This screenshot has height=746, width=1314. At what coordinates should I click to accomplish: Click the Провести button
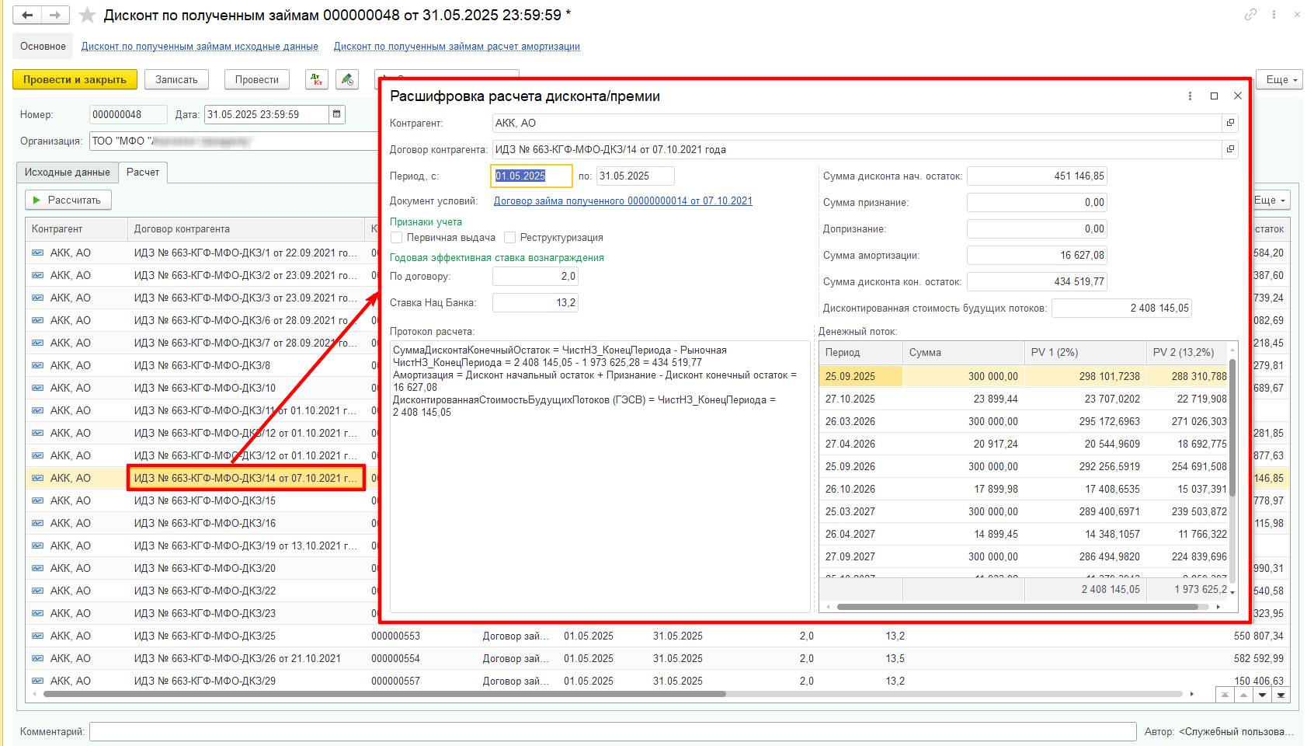[x=256, y=79]
